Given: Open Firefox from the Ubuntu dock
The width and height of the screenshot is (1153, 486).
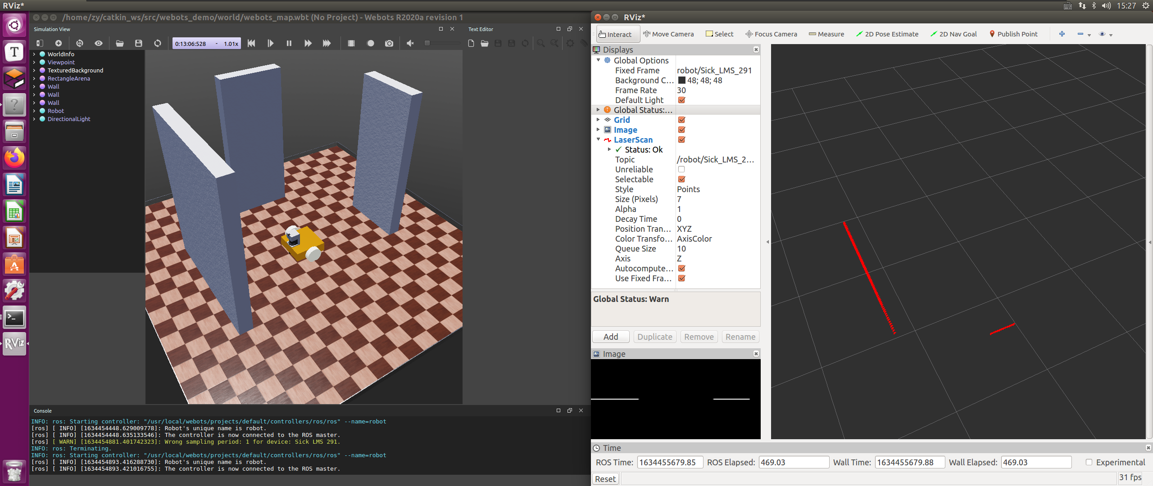Looking at the screenshot, I should [x=14, y=158].
